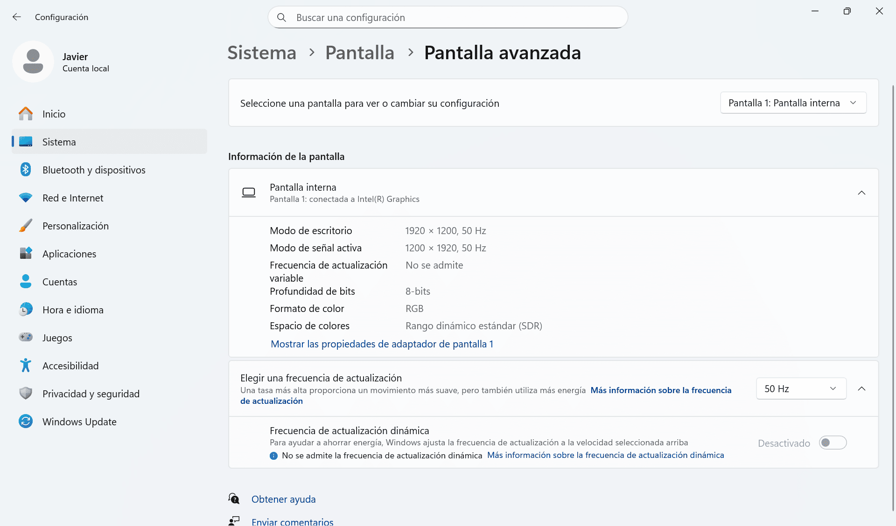Click the Javier user avatar
The width and height of the screenshot is (896, 526).
(x=33, y=62)
